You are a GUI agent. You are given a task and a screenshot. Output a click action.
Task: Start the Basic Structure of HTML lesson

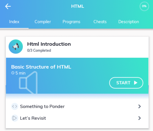pos(126,83)
